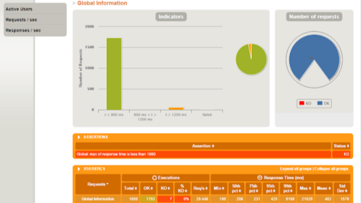Image resolution: width=361 pixels, height=203 pixels.
Task: Click the failed category axis label
Action: point(207,115)
